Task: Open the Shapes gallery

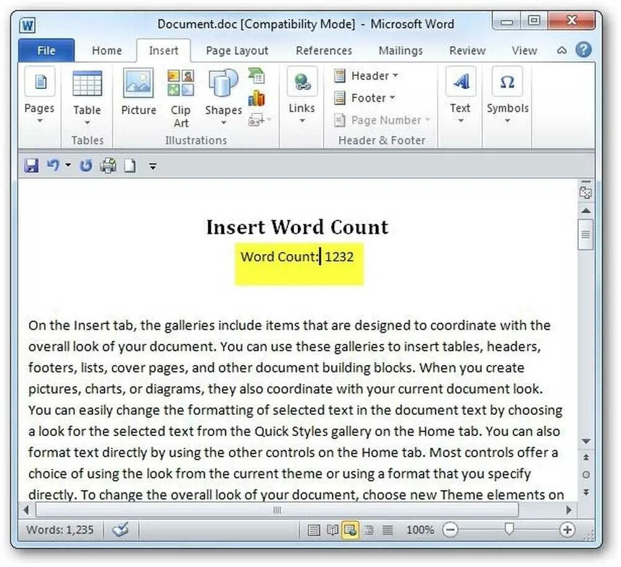Action: click(224, 83)
